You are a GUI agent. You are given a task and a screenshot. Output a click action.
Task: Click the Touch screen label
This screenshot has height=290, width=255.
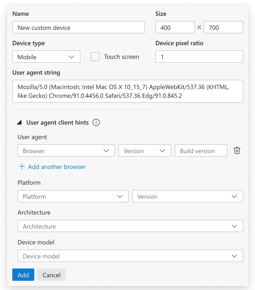pos(122,57)
